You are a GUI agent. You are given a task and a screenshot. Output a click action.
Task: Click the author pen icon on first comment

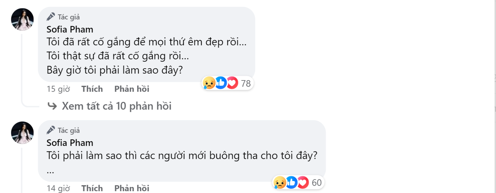click(x=51, y=17)
